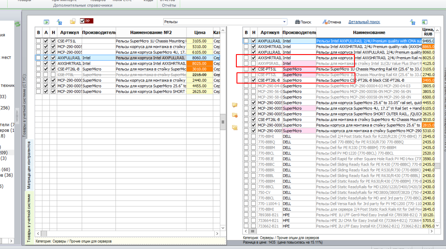Toggle column A checkbox for CSE-PT51L in the left table
This screenshot has width=446, height=249.
click(x=46, y=41)
